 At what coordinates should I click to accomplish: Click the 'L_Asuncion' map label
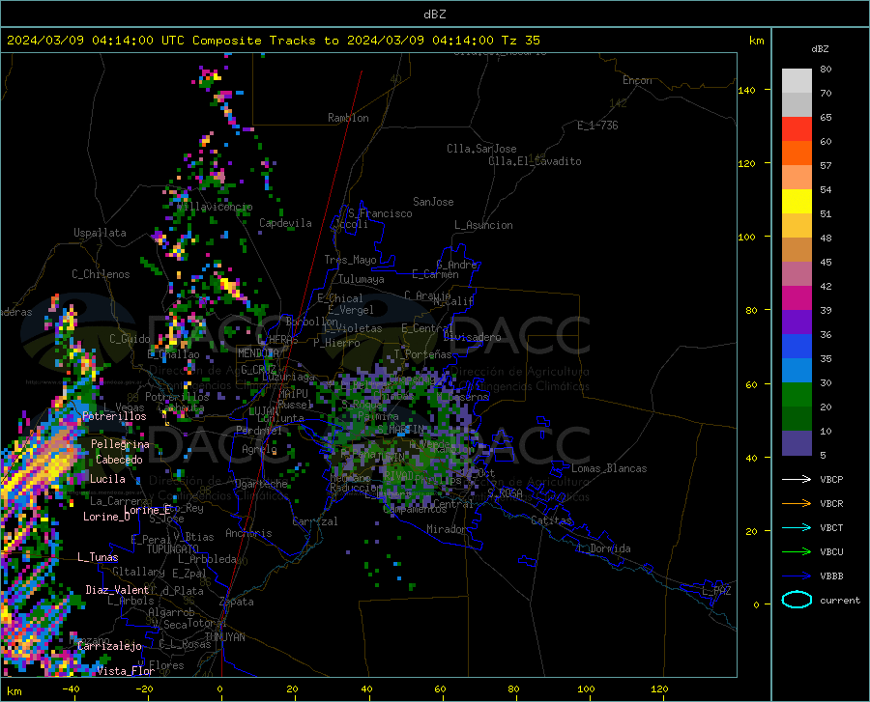(x=483, y=225)
